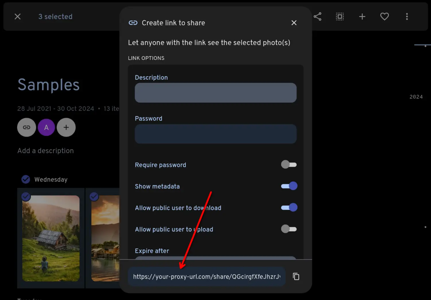431x300 pixels.
Task: Turn off Allow public user to download
Action: [x=289, y=208]
